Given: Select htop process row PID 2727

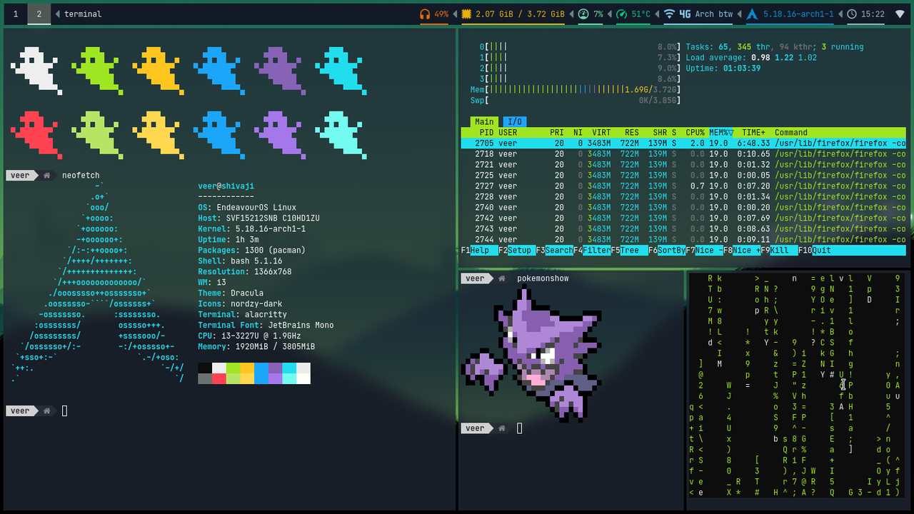Looking at the screenshot, I should coord(683,186).
